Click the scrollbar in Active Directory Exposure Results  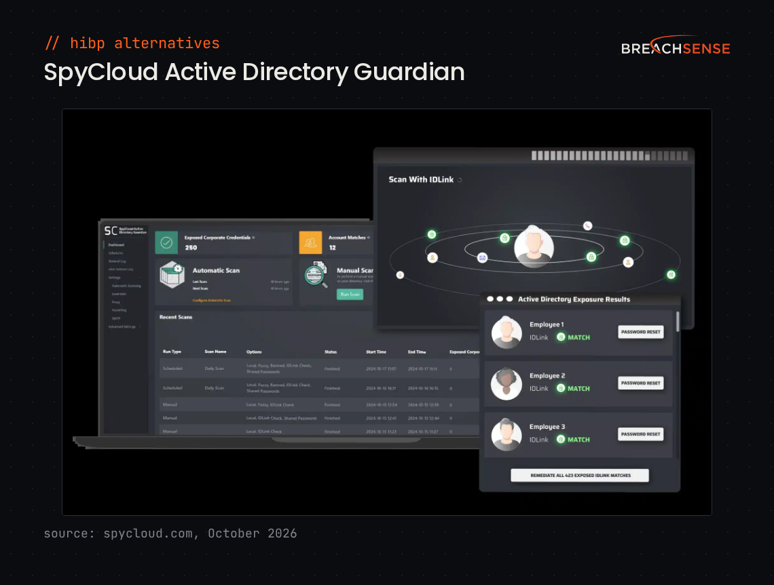[x=678, y=322]
